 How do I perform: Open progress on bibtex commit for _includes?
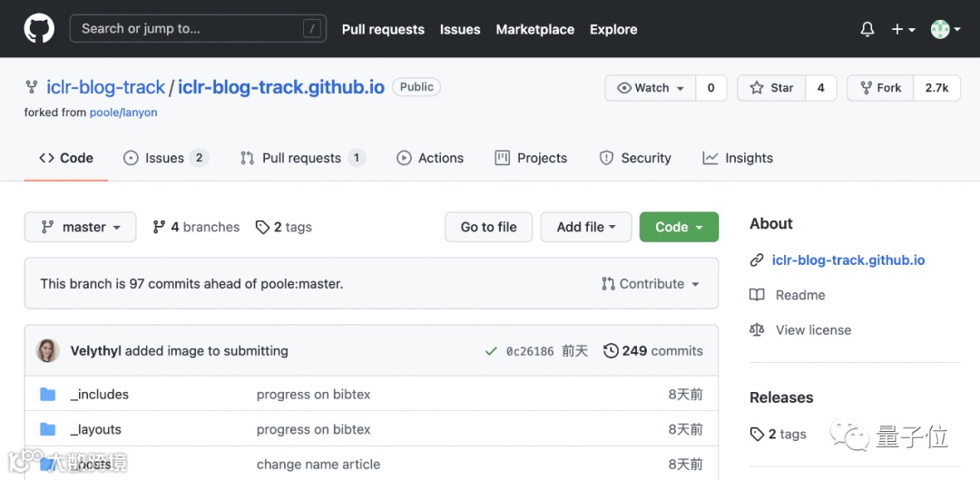coord(313,395)
